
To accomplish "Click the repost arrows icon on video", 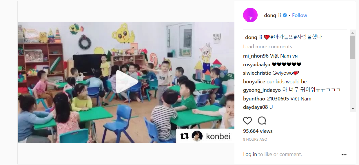I will [x=185, y=136].
